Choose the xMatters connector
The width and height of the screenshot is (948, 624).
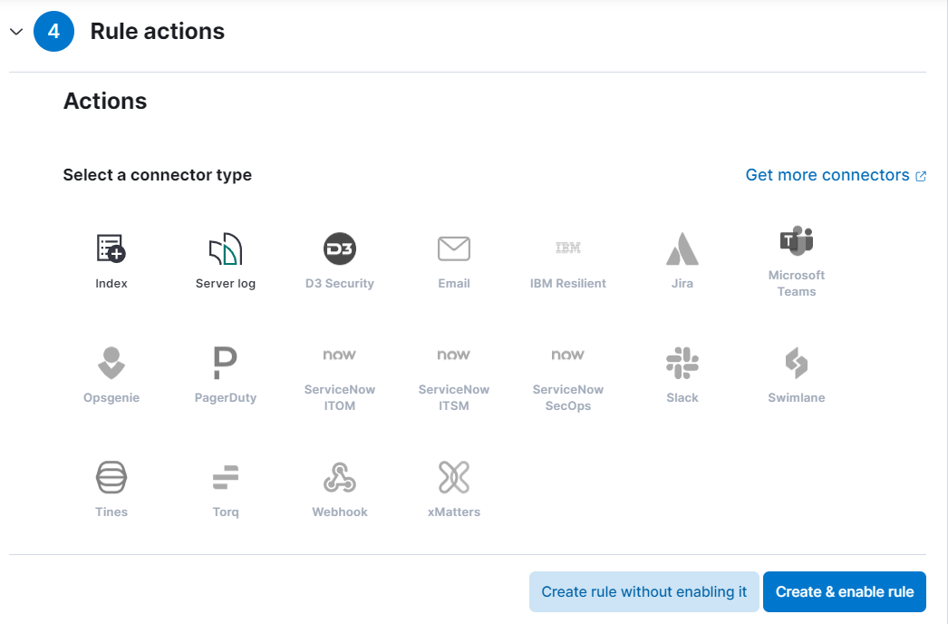pyautogui.click(x=454, y=489)
